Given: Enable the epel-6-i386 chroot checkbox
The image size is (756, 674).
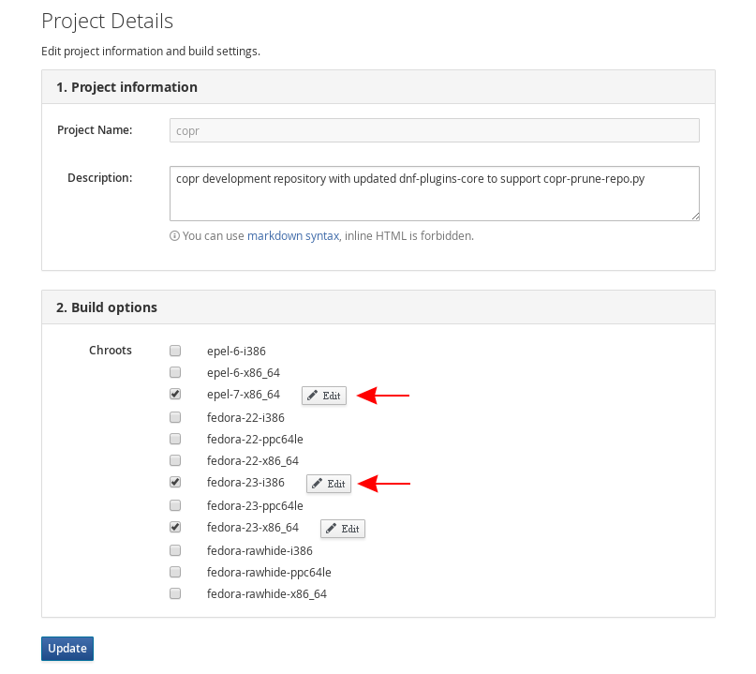Looking at the screenshot, I should click(x=175, y=351).
